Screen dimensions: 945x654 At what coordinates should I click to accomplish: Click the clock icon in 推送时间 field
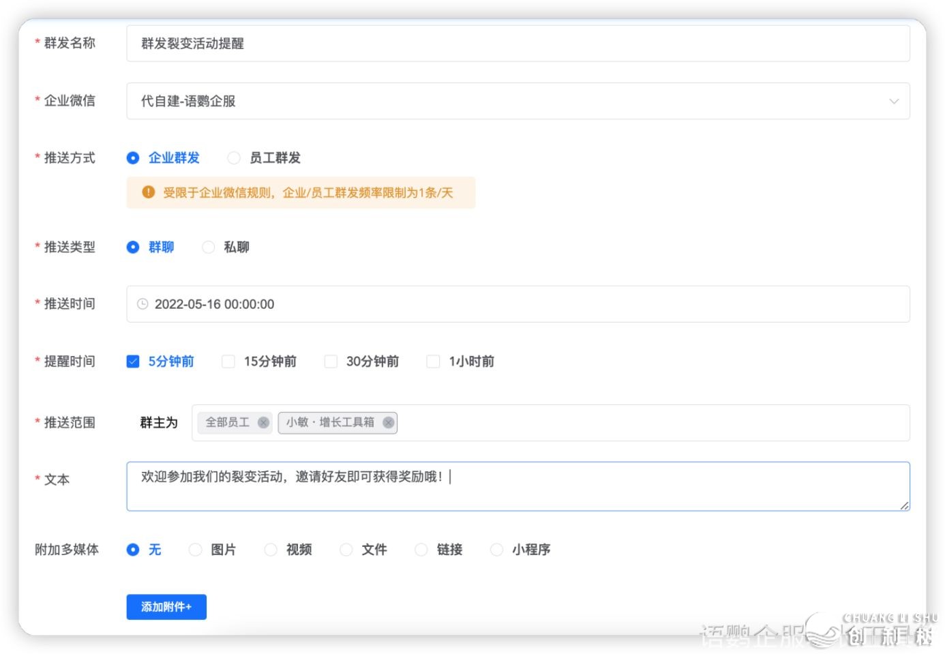(x=142, y=304)
